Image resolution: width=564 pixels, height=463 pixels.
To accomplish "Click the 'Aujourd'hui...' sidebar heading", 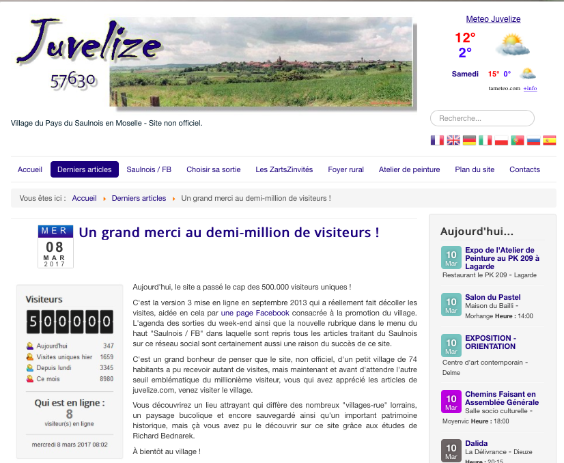I will coord(477,231).
